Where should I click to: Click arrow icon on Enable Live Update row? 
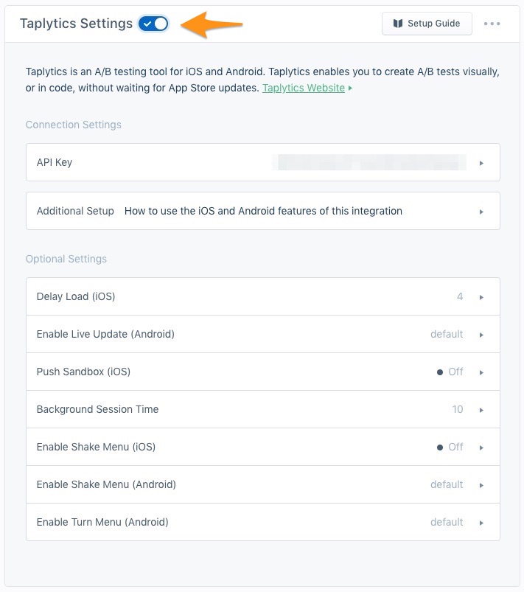pyautogui.click(x=481, y=335)
